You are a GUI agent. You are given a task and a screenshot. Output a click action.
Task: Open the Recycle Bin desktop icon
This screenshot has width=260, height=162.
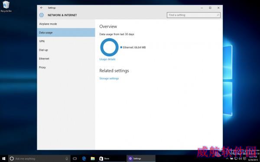click(6, 6)
